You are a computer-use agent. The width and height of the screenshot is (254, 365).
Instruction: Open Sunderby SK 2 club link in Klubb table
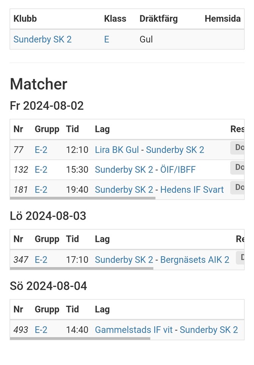(42, 40)
